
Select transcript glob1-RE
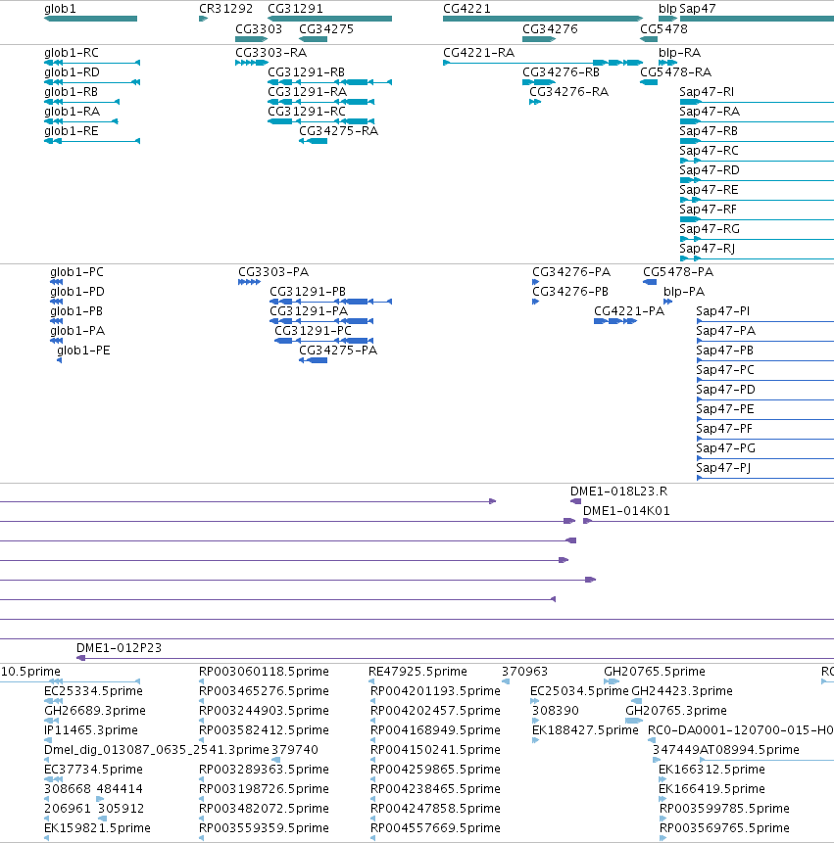[72, 131]
